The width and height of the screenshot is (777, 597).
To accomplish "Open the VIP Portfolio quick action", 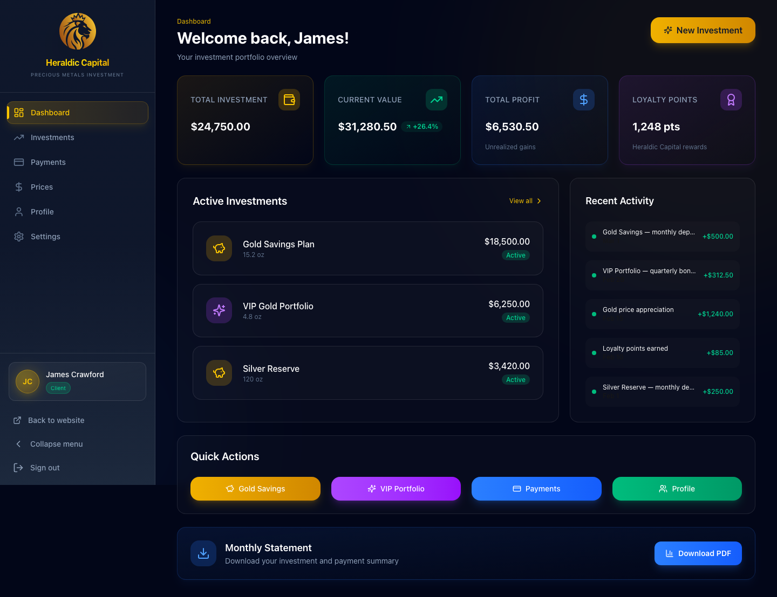I will click(x=396, y=489).
